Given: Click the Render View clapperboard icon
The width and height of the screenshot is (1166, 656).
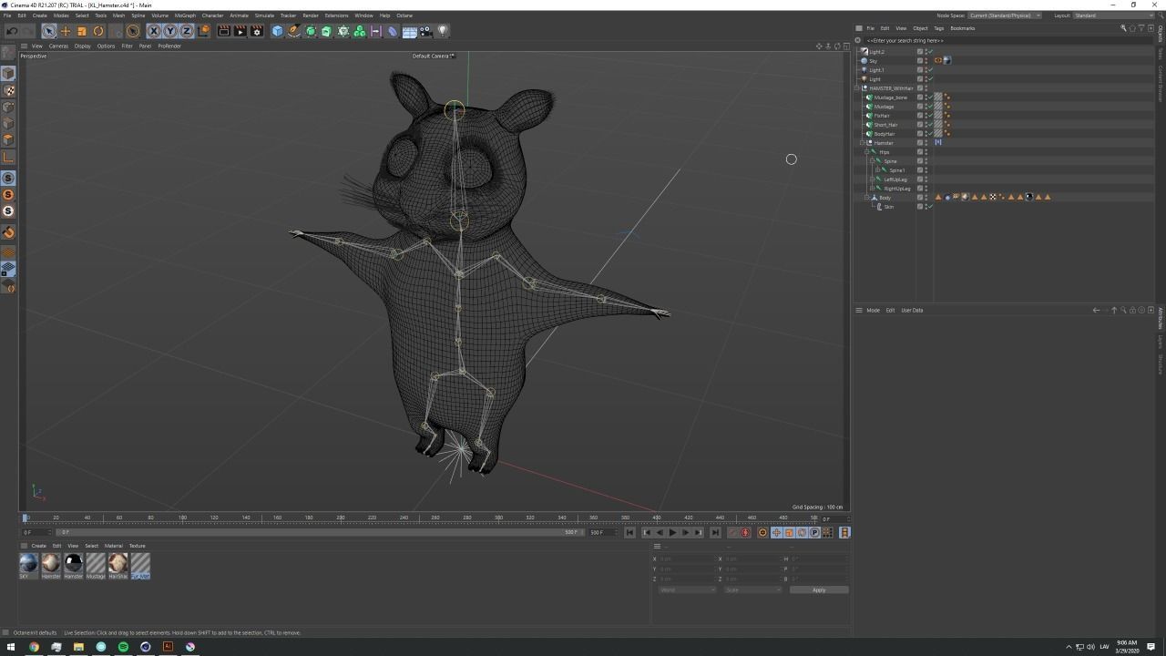Looking at the screenshot, I should [224, 31].
